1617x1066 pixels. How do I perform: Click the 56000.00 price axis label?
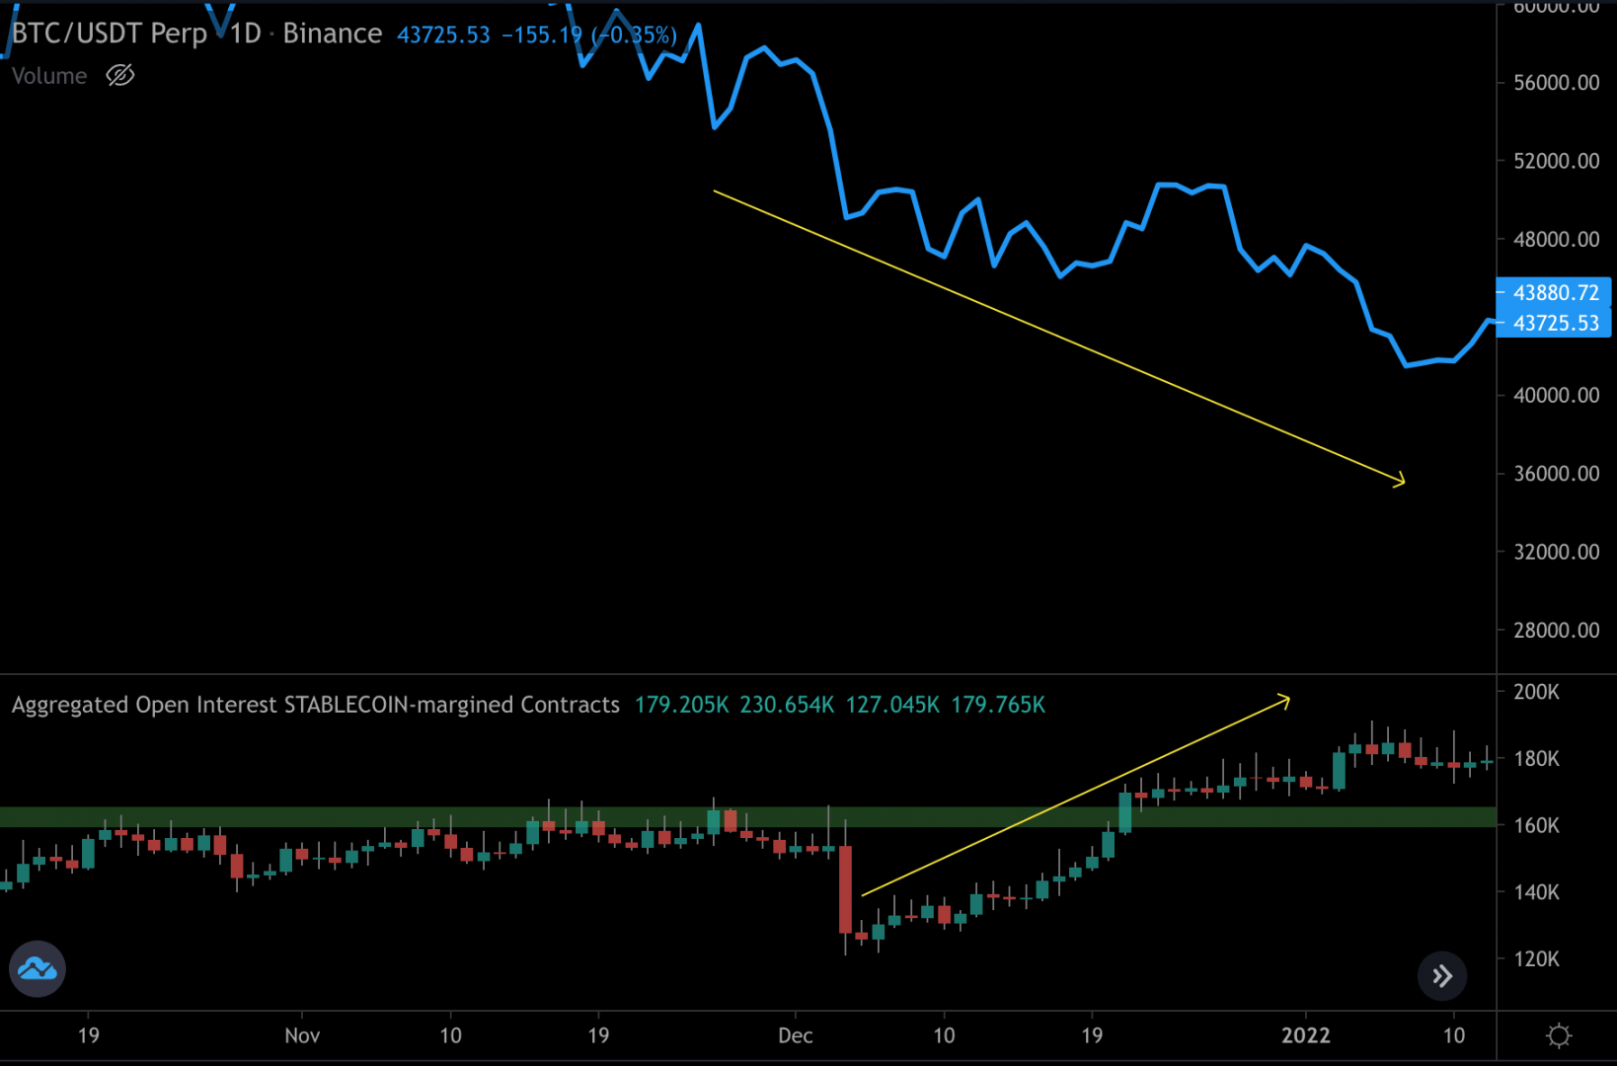(x=1557, y=83)
